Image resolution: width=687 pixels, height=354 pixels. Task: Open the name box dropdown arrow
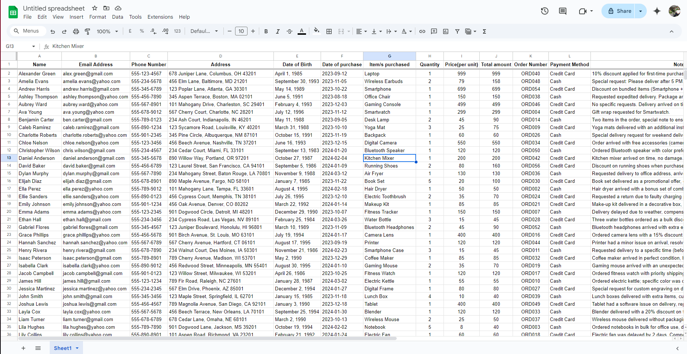(x=34, y=46)
